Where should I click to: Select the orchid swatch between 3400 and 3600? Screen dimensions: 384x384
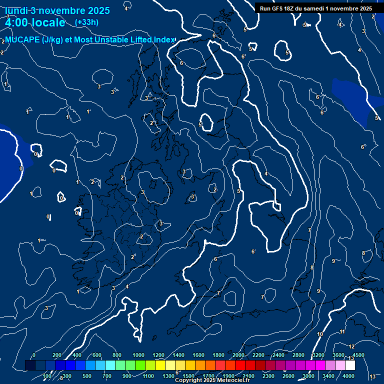tap(330, 365)
